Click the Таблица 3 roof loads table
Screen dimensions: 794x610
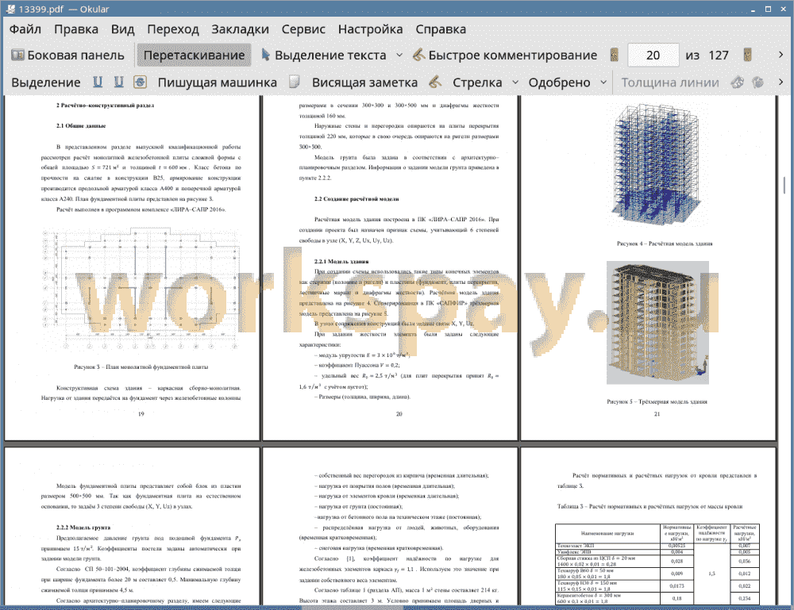coord(657,564)
